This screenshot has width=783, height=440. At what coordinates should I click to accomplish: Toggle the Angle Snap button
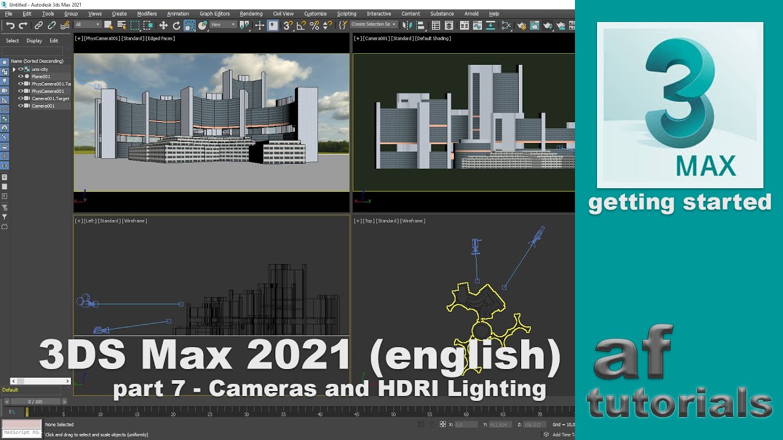[301, 25]
